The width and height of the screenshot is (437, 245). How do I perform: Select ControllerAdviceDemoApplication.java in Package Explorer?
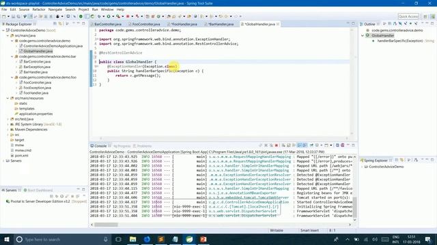click(x=53, y=46)
